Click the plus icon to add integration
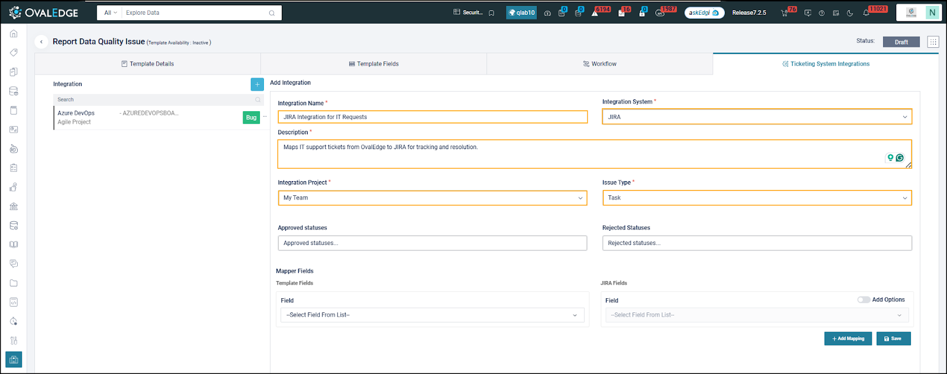The height and width of the screenshot is (374, 947). [257, 85]
